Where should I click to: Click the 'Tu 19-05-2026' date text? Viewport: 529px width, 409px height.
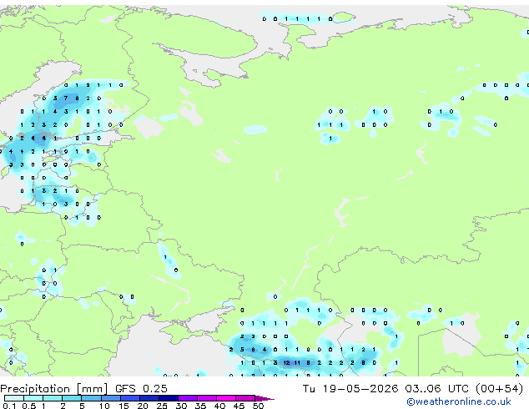[350, 389]
